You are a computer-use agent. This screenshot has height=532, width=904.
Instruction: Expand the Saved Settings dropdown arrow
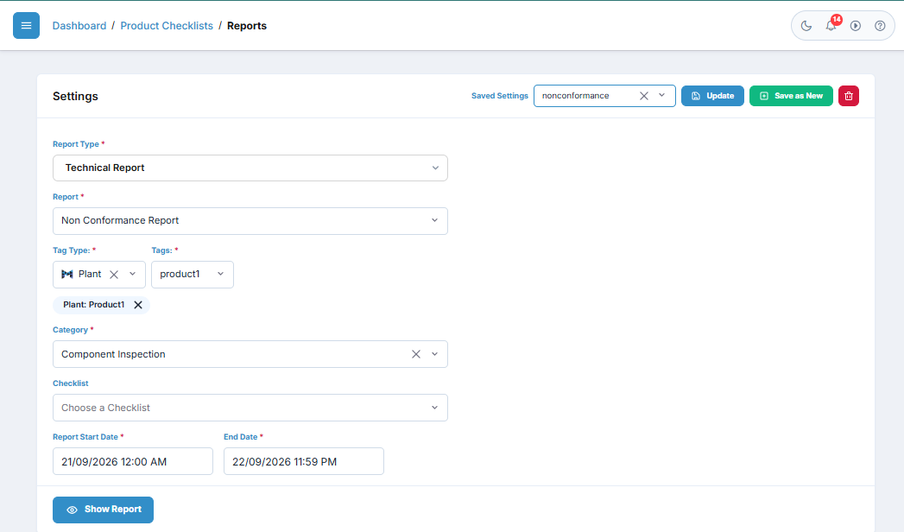pyautogui.click(x=662, y=96)
